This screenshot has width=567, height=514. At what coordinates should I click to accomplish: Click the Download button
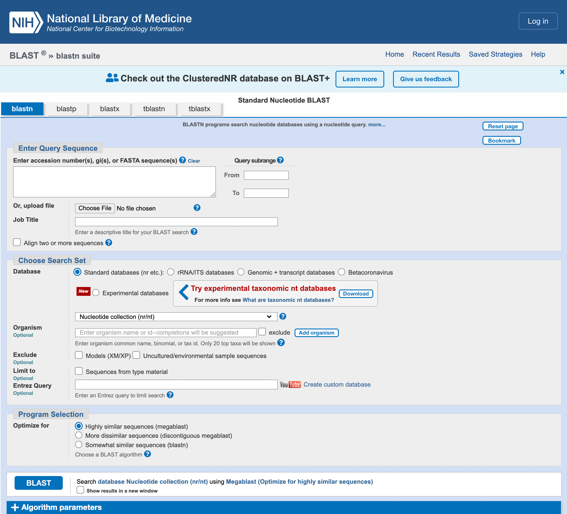point(356,294)
